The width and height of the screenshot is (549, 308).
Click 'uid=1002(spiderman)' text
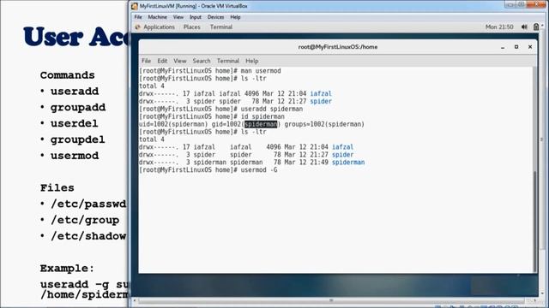tap(173, 124)
